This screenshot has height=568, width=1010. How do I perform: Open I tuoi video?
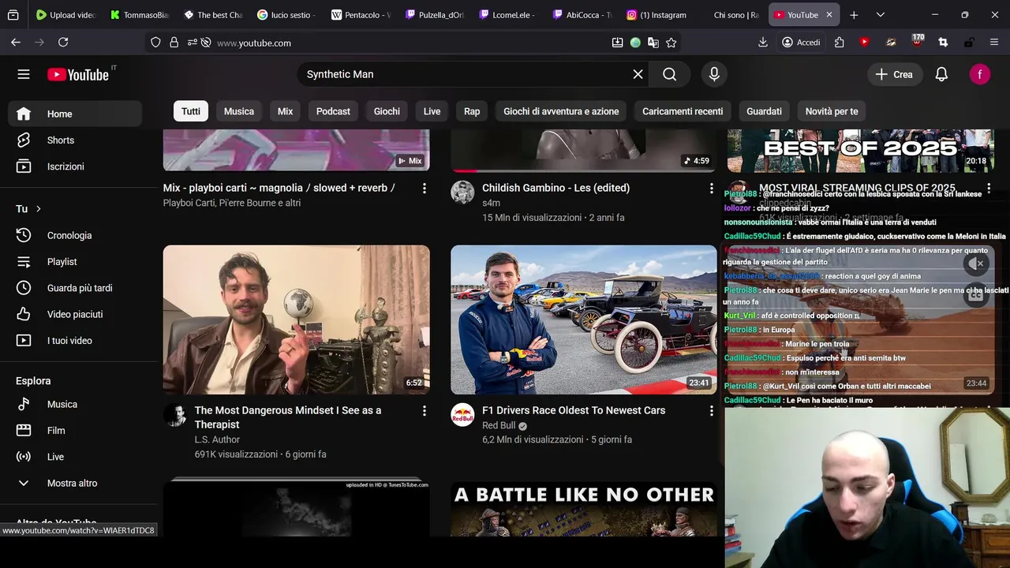click(x=75, y=341)
